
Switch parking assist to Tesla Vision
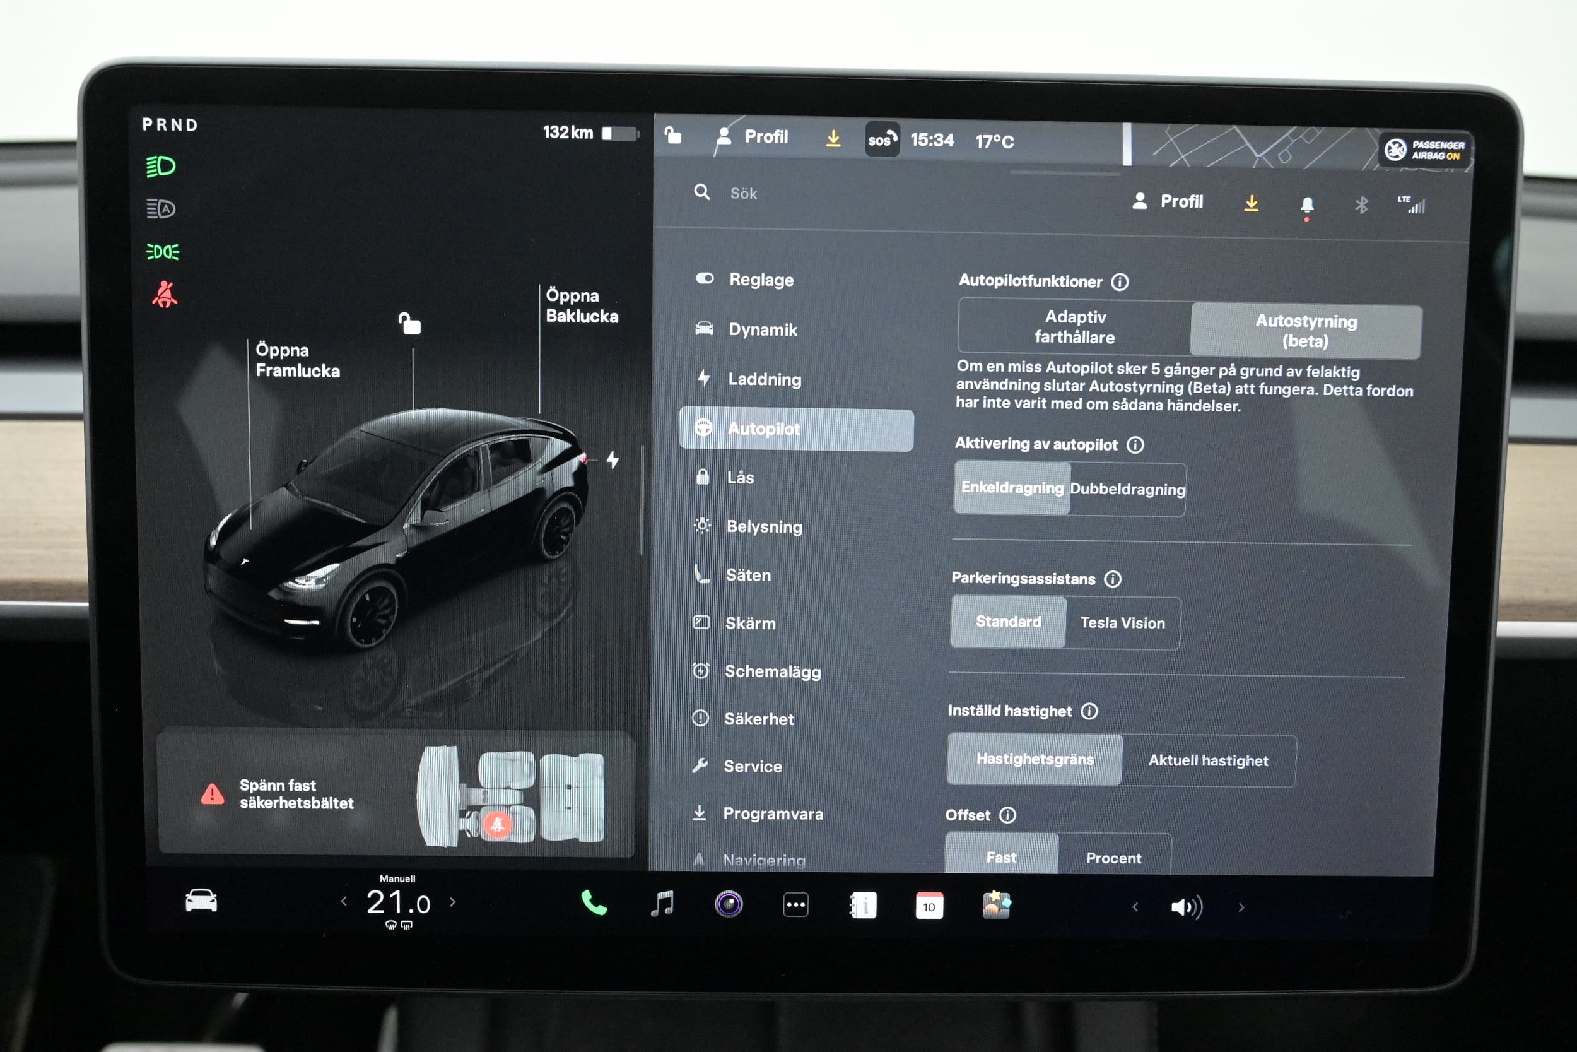[1122, 624]
